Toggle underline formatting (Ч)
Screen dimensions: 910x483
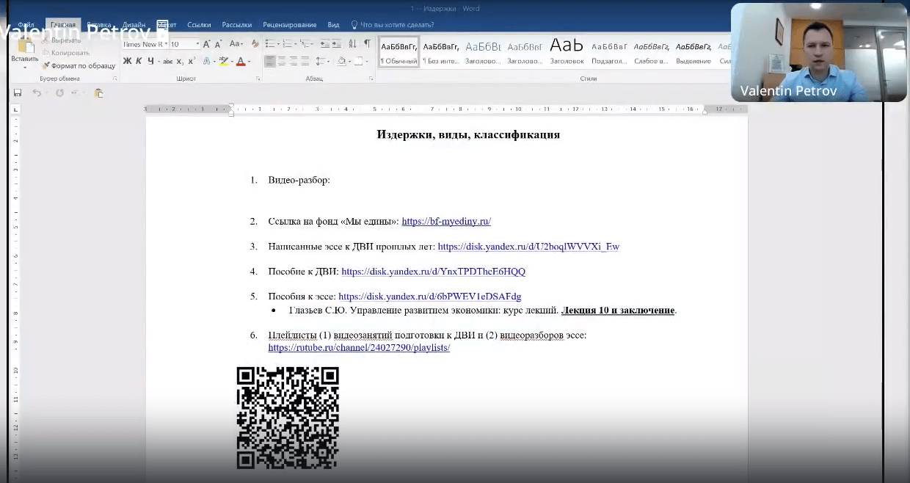tap(150, 61)
